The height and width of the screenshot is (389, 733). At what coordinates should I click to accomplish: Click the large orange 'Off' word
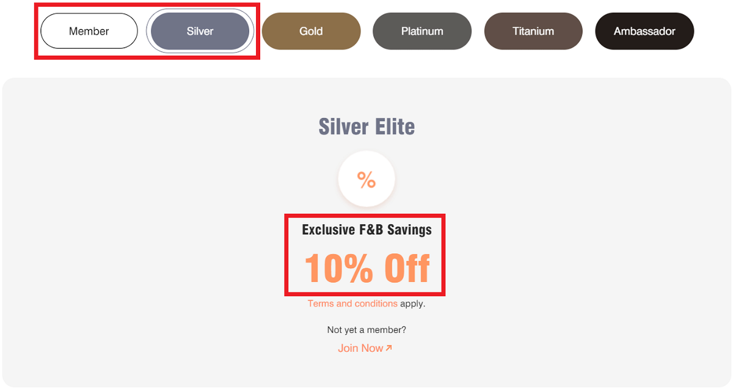click(407, 268)
